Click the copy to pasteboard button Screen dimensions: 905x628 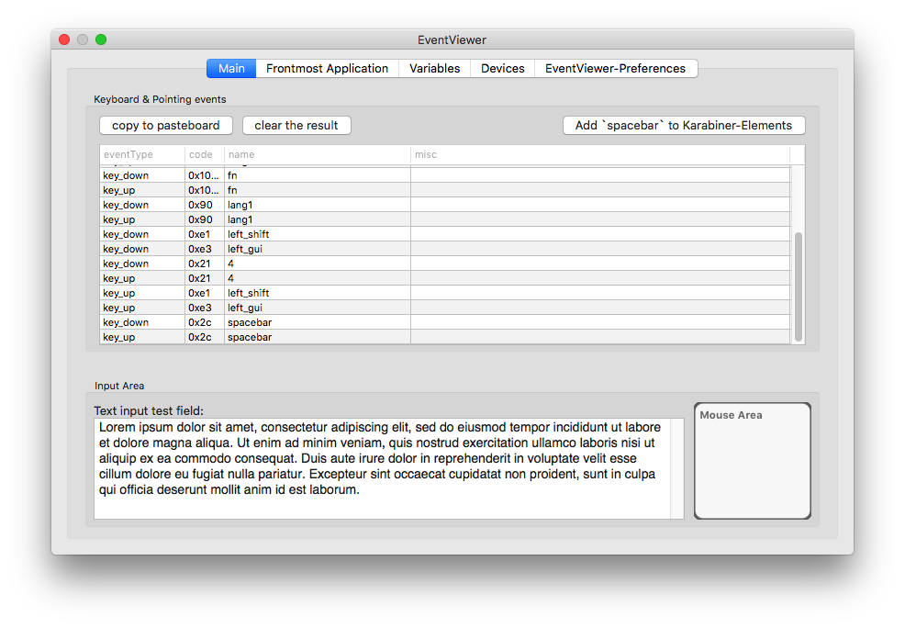point(165,125)
